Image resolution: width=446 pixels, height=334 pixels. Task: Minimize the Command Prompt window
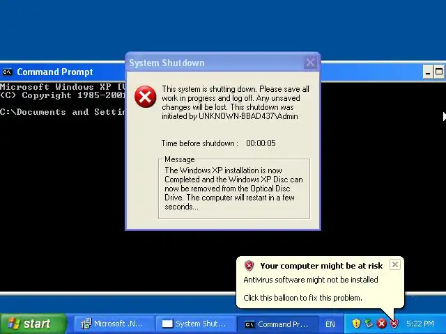(x=427, y=72)
